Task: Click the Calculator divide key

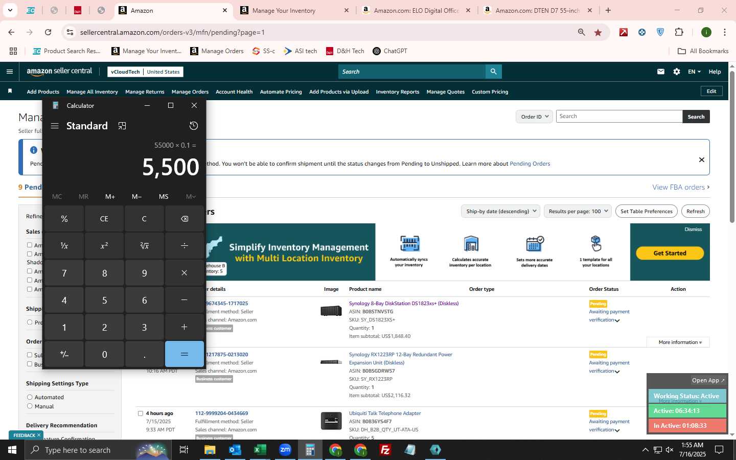Action: (185, 246)
